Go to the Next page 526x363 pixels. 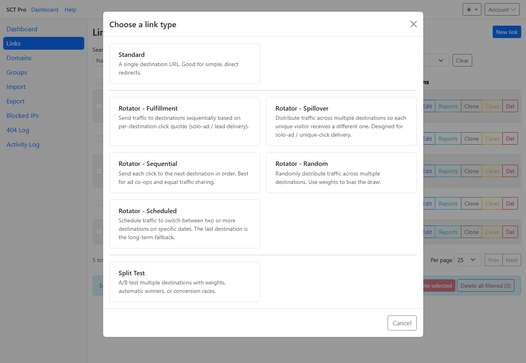(x=512, y=260)
